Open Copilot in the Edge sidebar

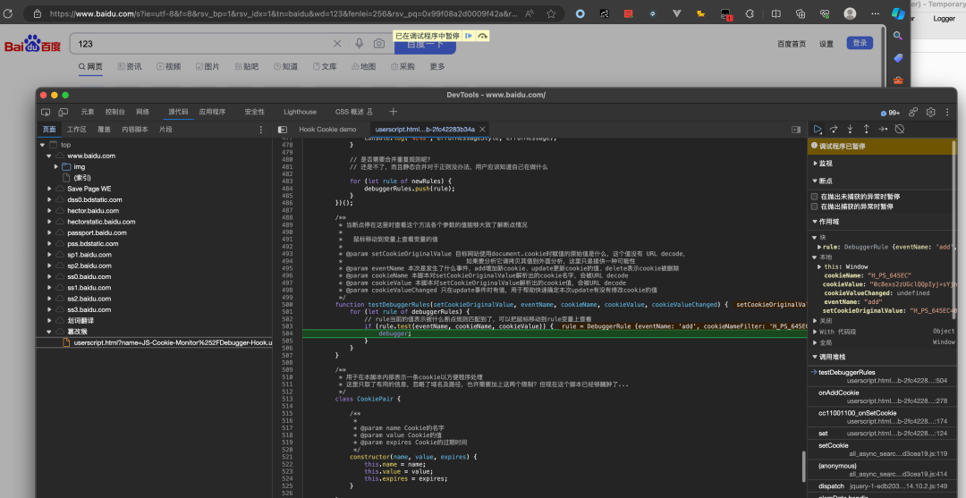pyautogui.click(x=898, y=13)
